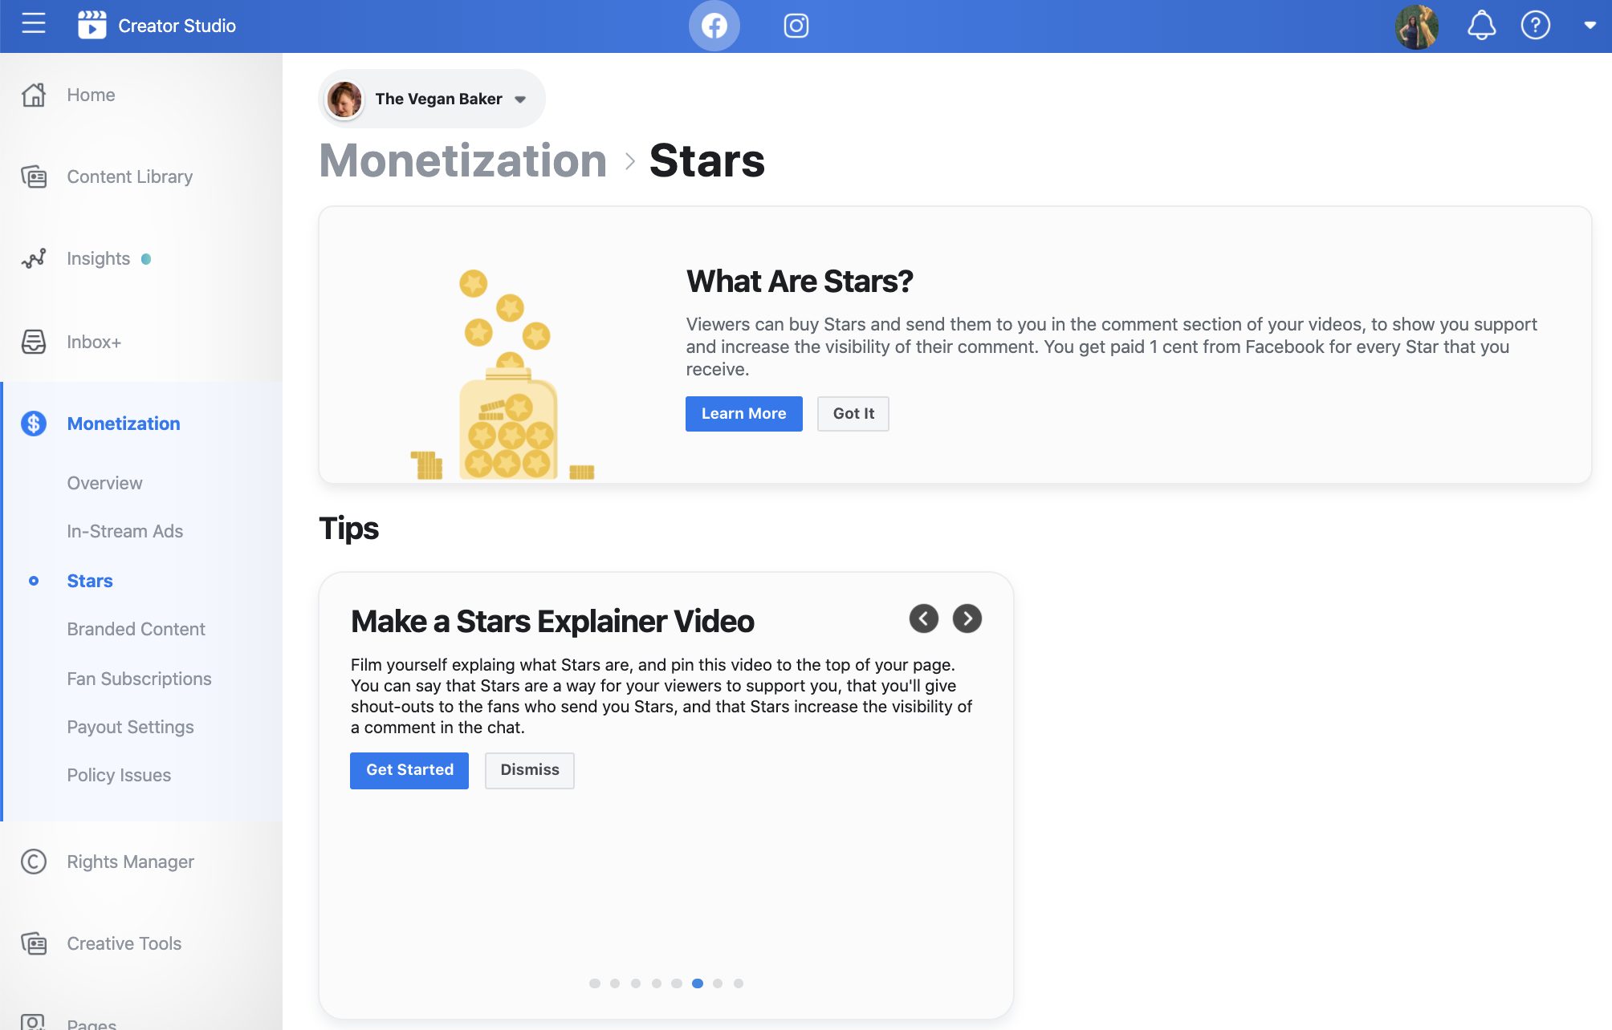Click the Creator Studio logo icon
This screenshot has height=1030, width=1612.
tap(92, 26)
